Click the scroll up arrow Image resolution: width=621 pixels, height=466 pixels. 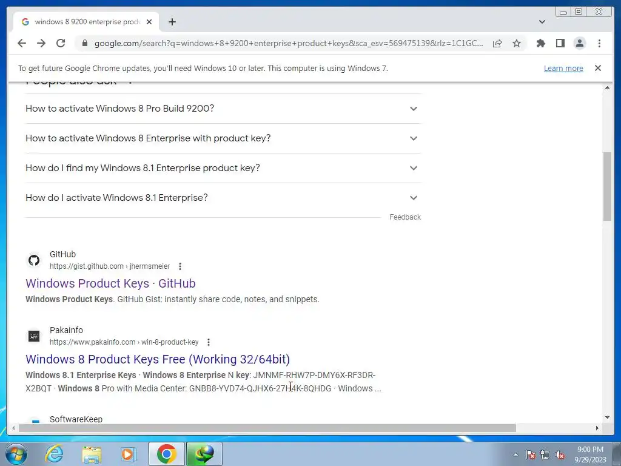(x=607, y=87)
